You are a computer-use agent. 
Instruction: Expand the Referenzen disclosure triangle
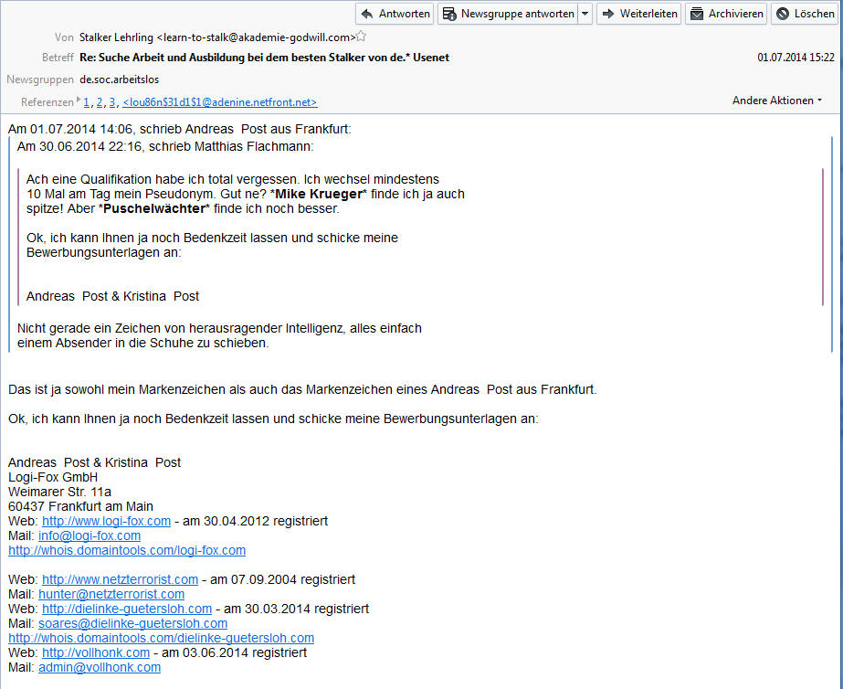pyautogui.click(x=79, y=100)
